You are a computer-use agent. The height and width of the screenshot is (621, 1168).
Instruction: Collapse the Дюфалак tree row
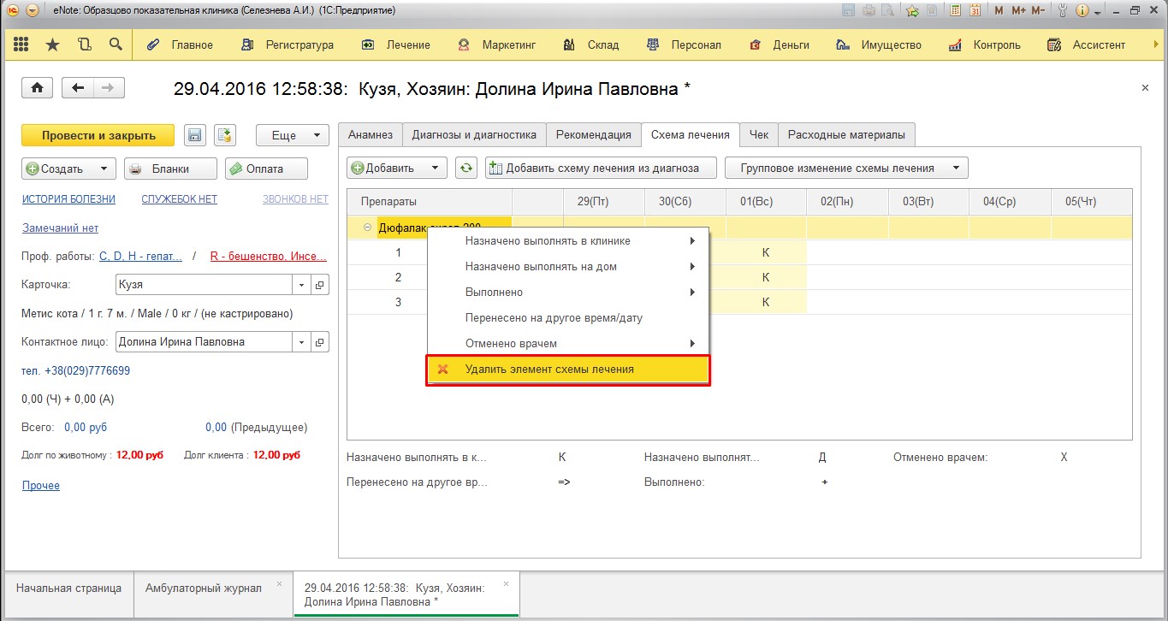367,228
